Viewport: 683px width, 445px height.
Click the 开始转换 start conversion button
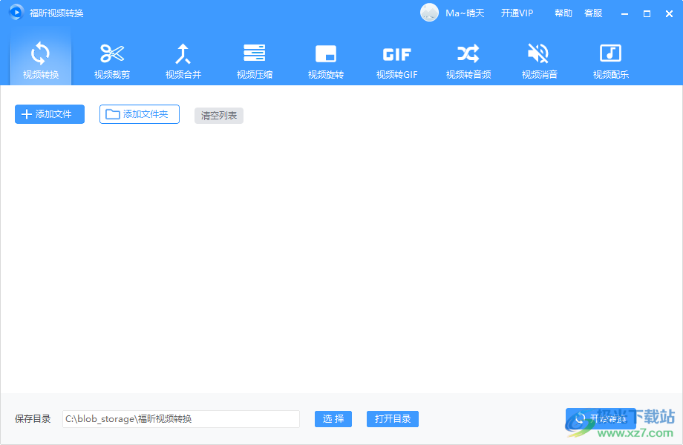tap(601, 419)
